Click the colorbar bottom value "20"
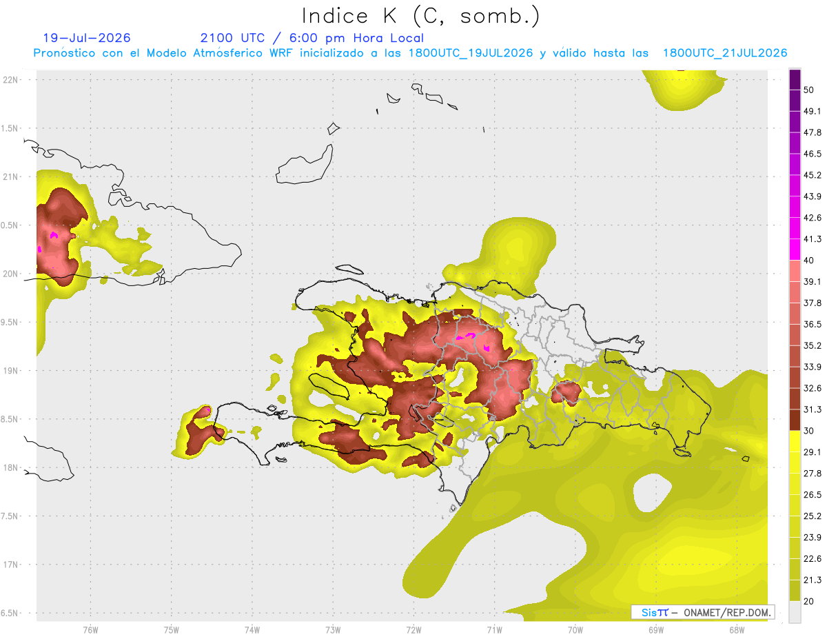Image resolution: width=827 pixels, height=639 pixels. [809, 602]
